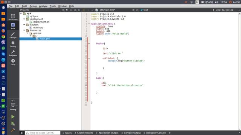241x135 pixels.
Task: Go back in editor navigation history
Action: (84, 10)
